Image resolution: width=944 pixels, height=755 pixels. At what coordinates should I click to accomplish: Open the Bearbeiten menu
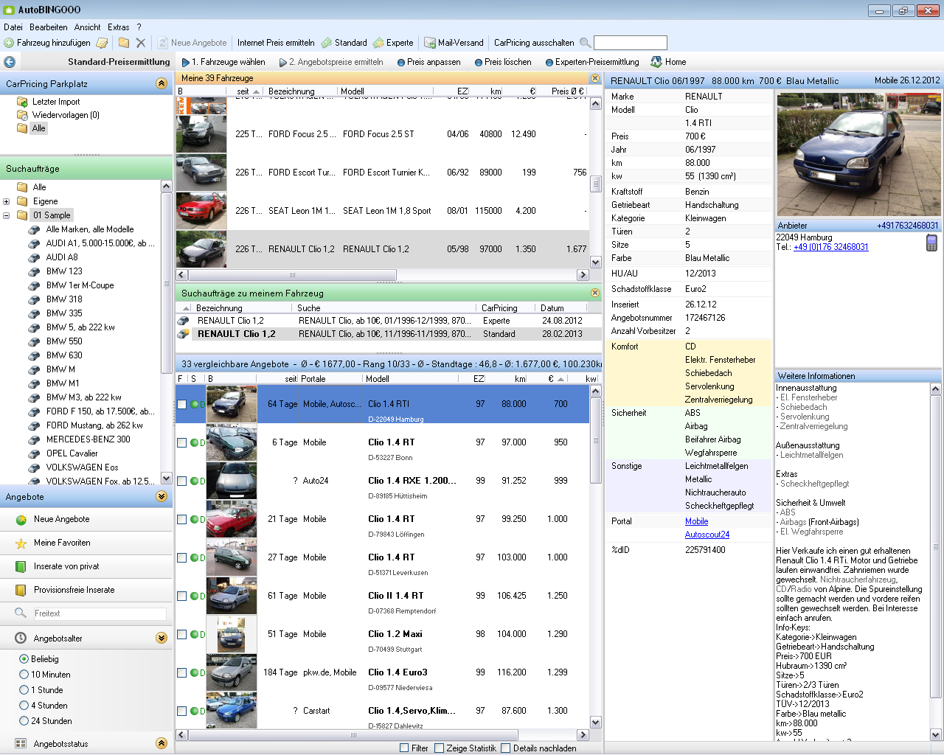49,27
